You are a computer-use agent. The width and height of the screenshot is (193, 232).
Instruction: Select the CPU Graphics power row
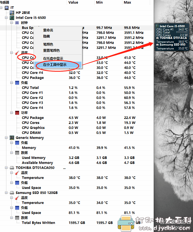[77, 128]
